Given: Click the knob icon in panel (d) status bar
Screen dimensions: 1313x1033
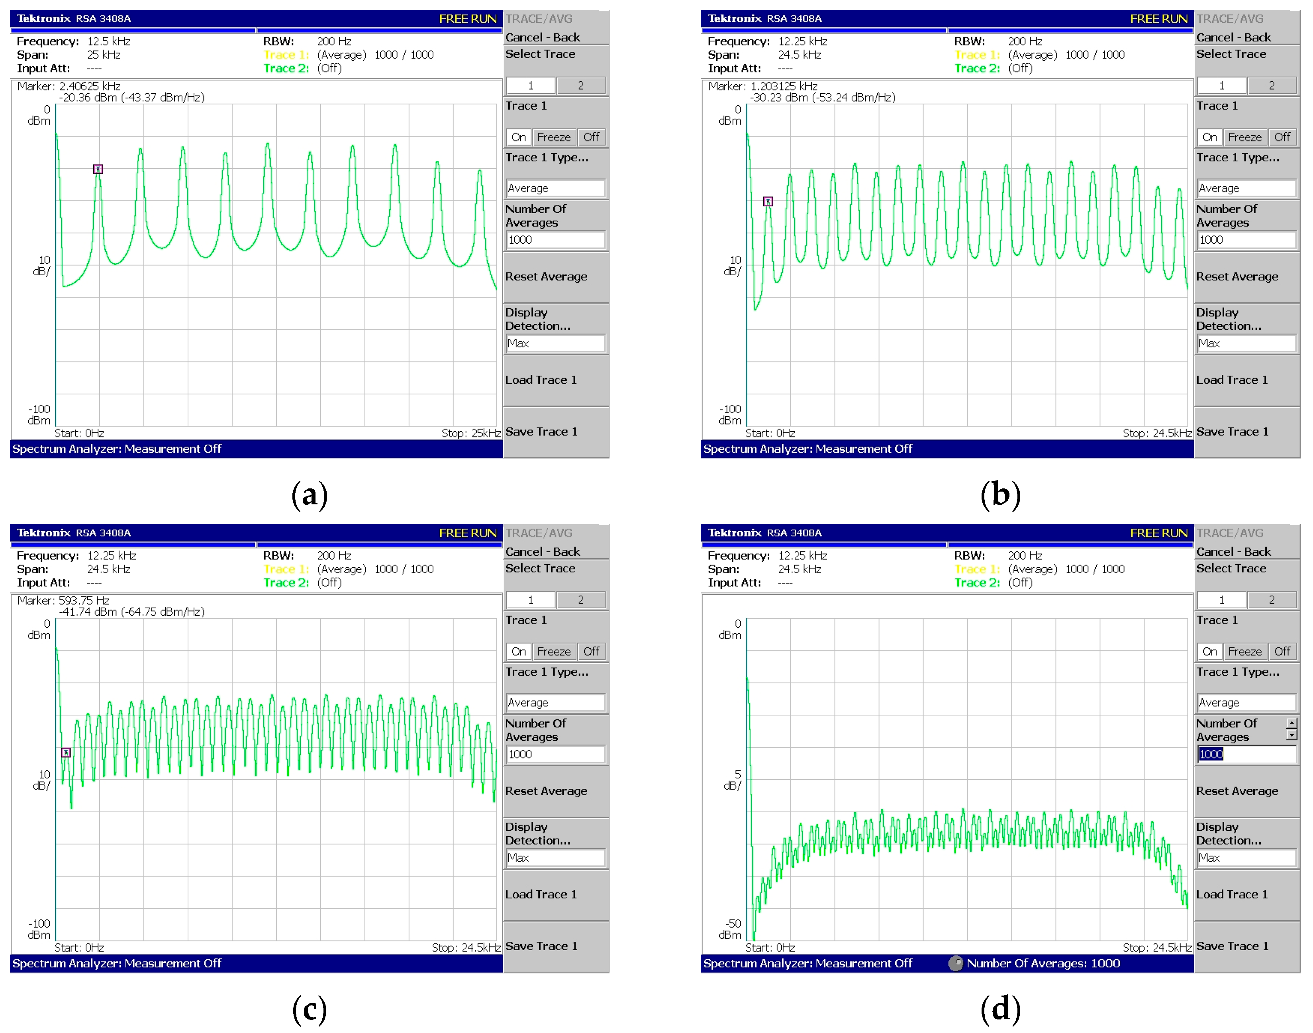Looking at the screenshot, I should (956, 963).
